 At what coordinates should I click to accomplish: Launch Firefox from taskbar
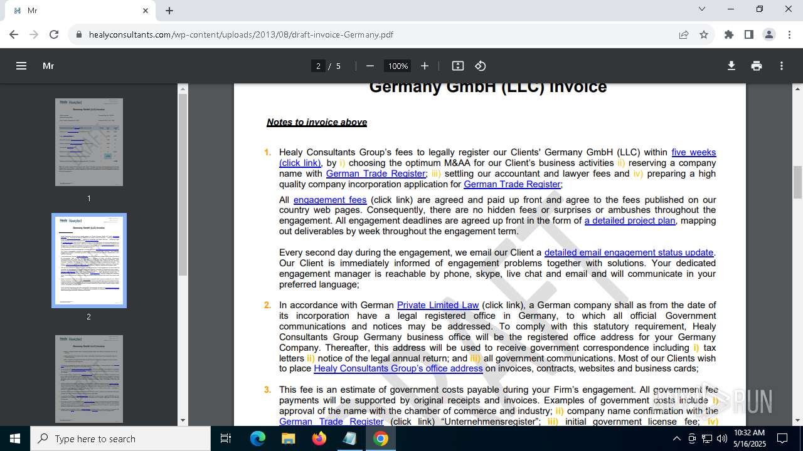[319, 438]
